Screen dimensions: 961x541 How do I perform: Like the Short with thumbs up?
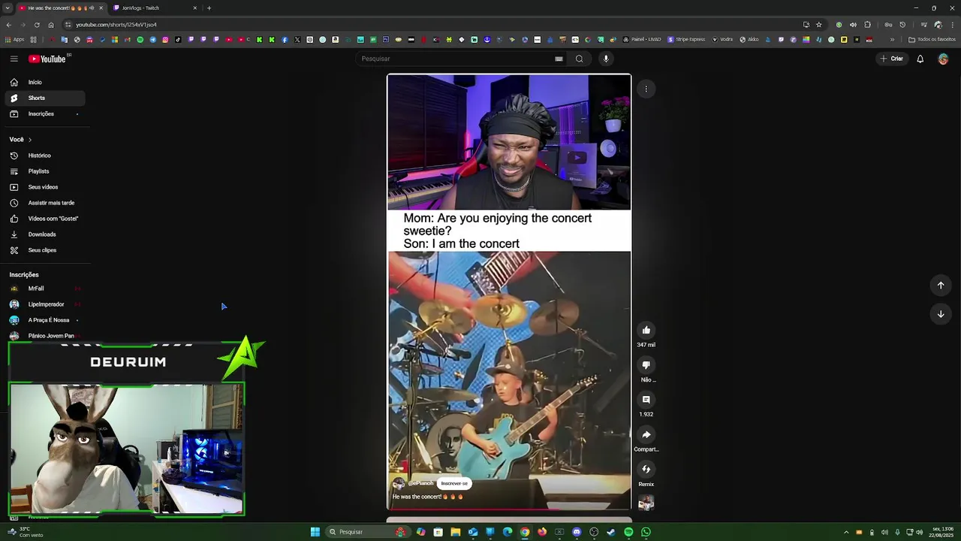(646, 330)
